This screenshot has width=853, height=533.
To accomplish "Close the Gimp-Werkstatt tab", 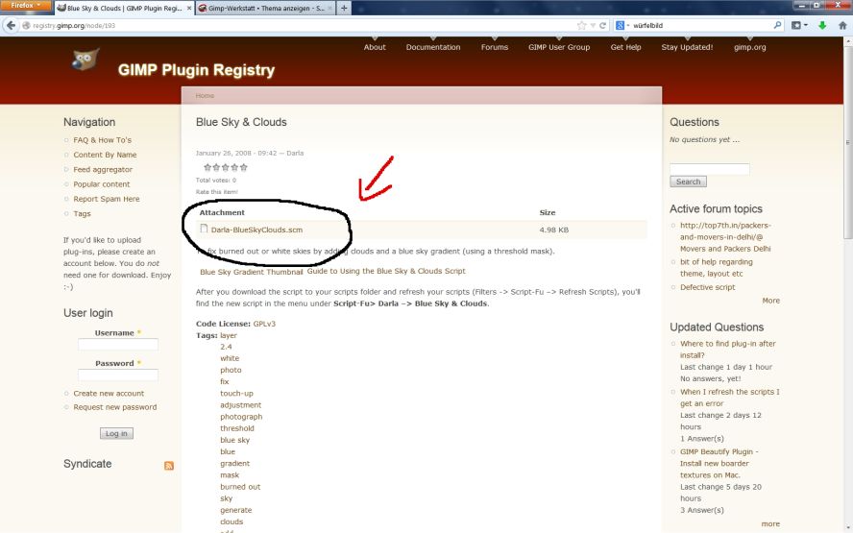I will [329, 8].
